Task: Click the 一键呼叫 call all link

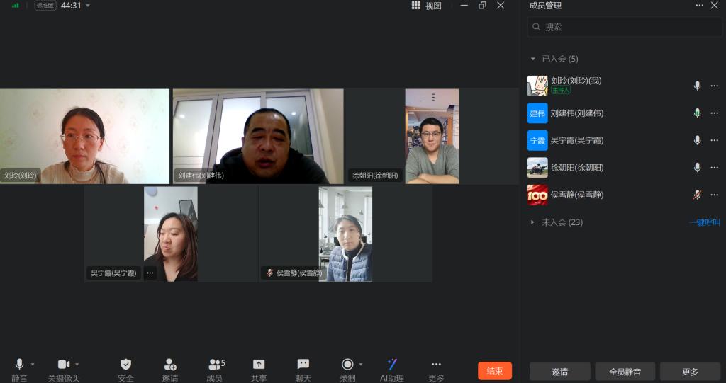Action: coord(704,222)
